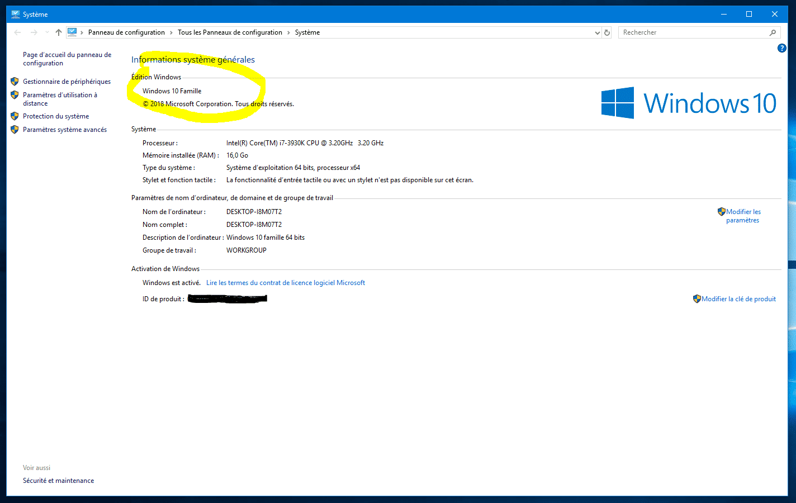
Task: Open Page d'accueil du panneau de configuration
Action: [x=67, y=59]
